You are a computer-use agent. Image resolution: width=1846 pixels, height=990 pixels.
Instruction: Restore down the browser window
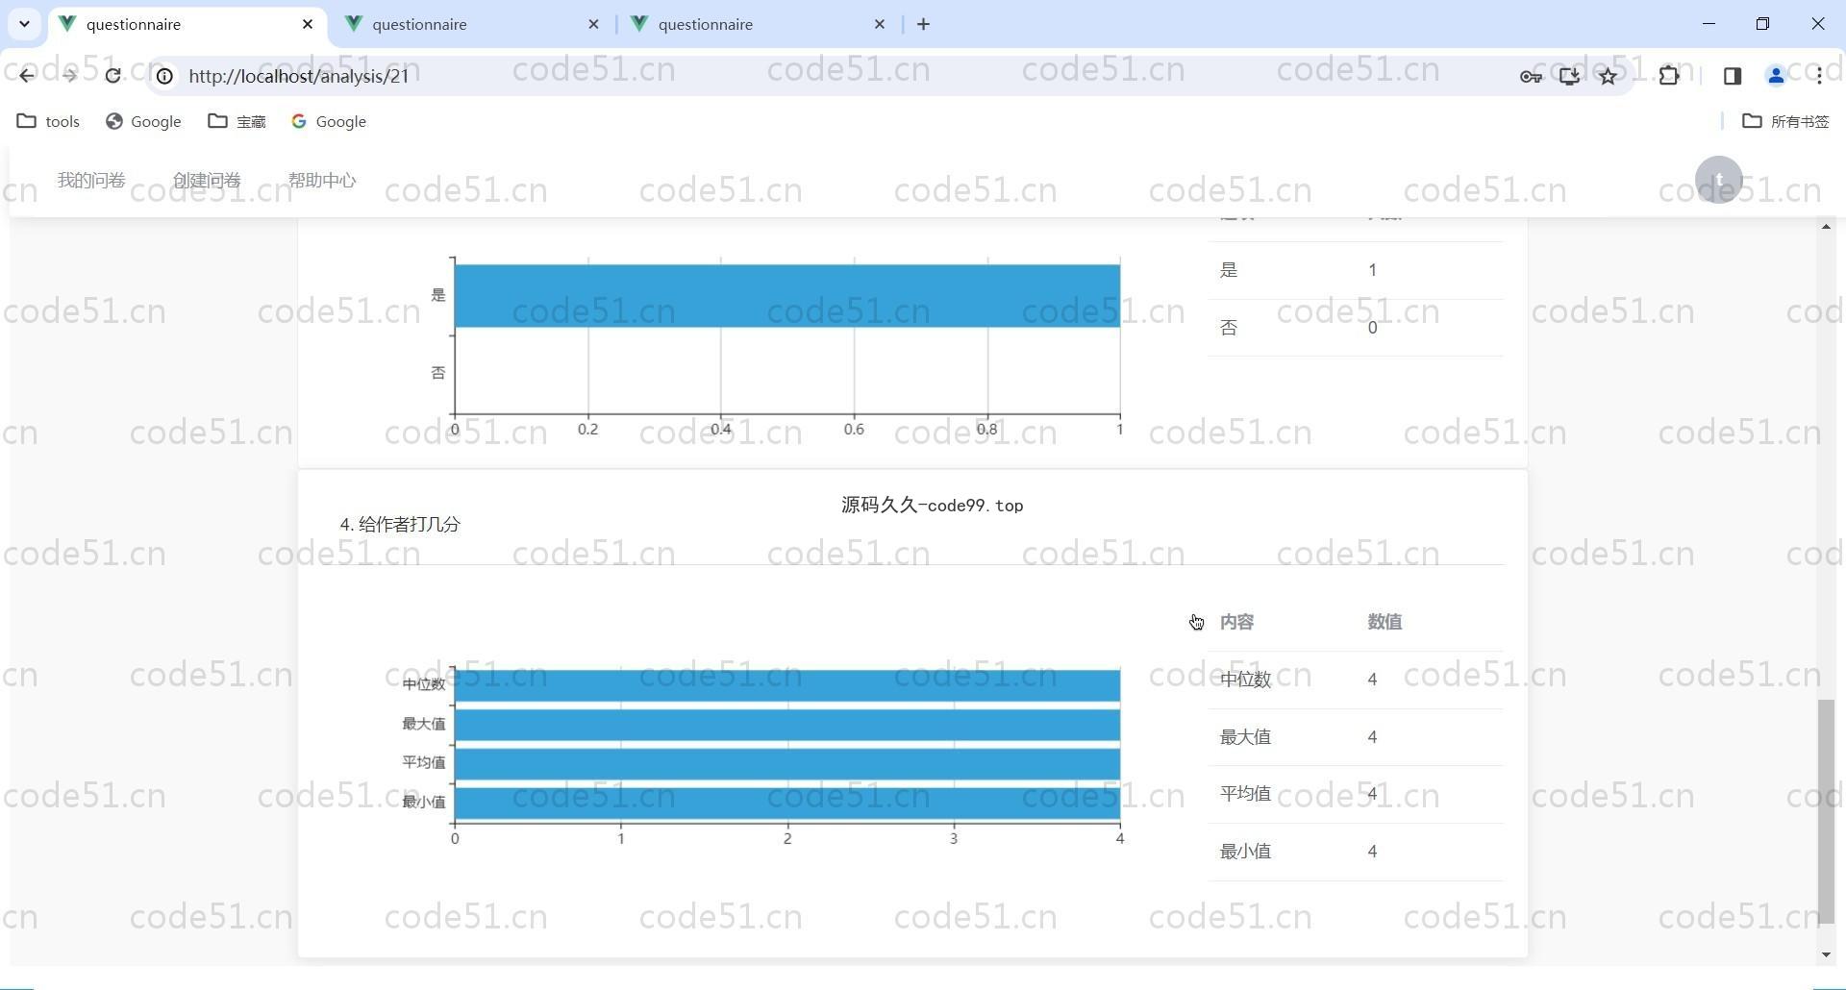click(x=1762, y=24)
